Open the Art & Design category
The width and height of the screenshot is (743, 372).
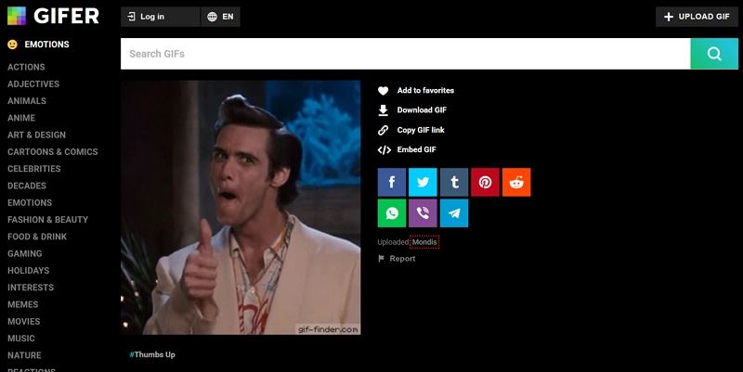pos(36,135)
